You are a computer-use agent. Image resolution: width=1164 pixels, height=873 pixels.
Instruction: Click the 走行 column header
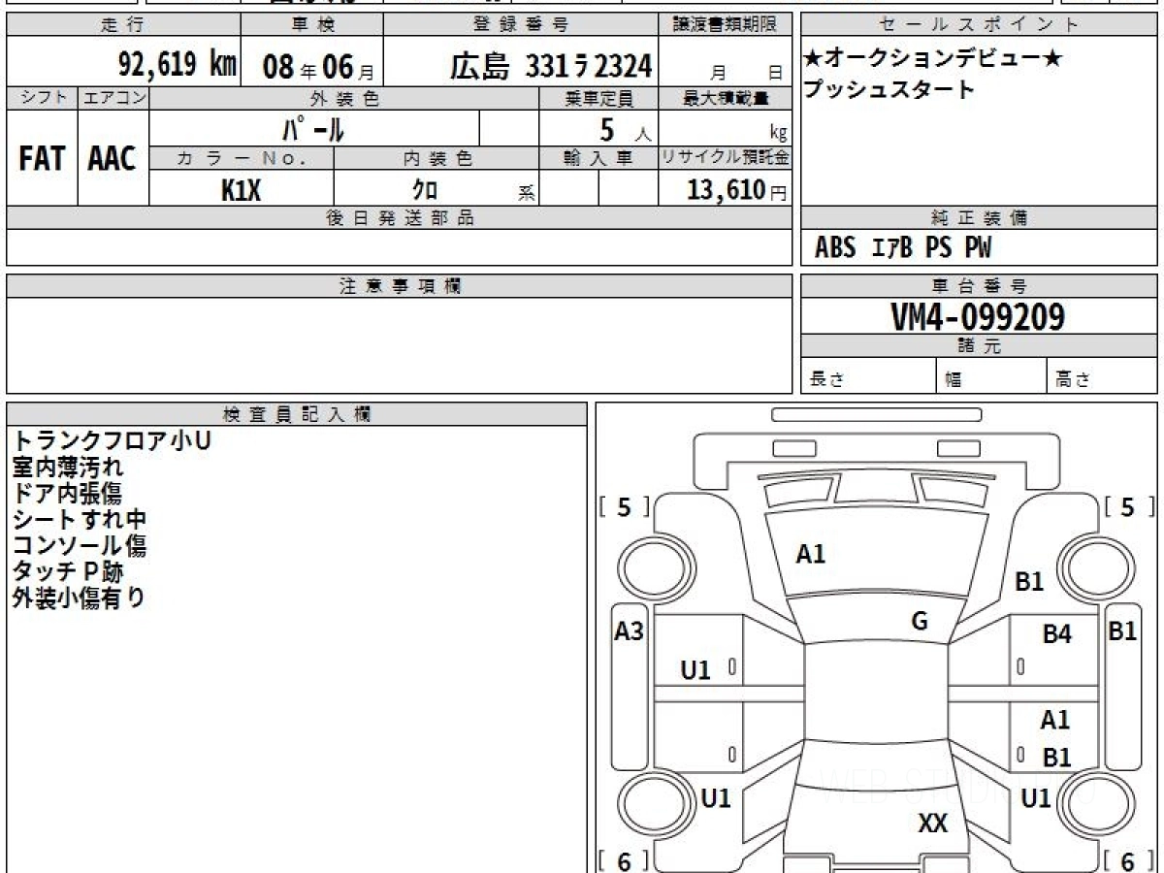click(123, 25)
